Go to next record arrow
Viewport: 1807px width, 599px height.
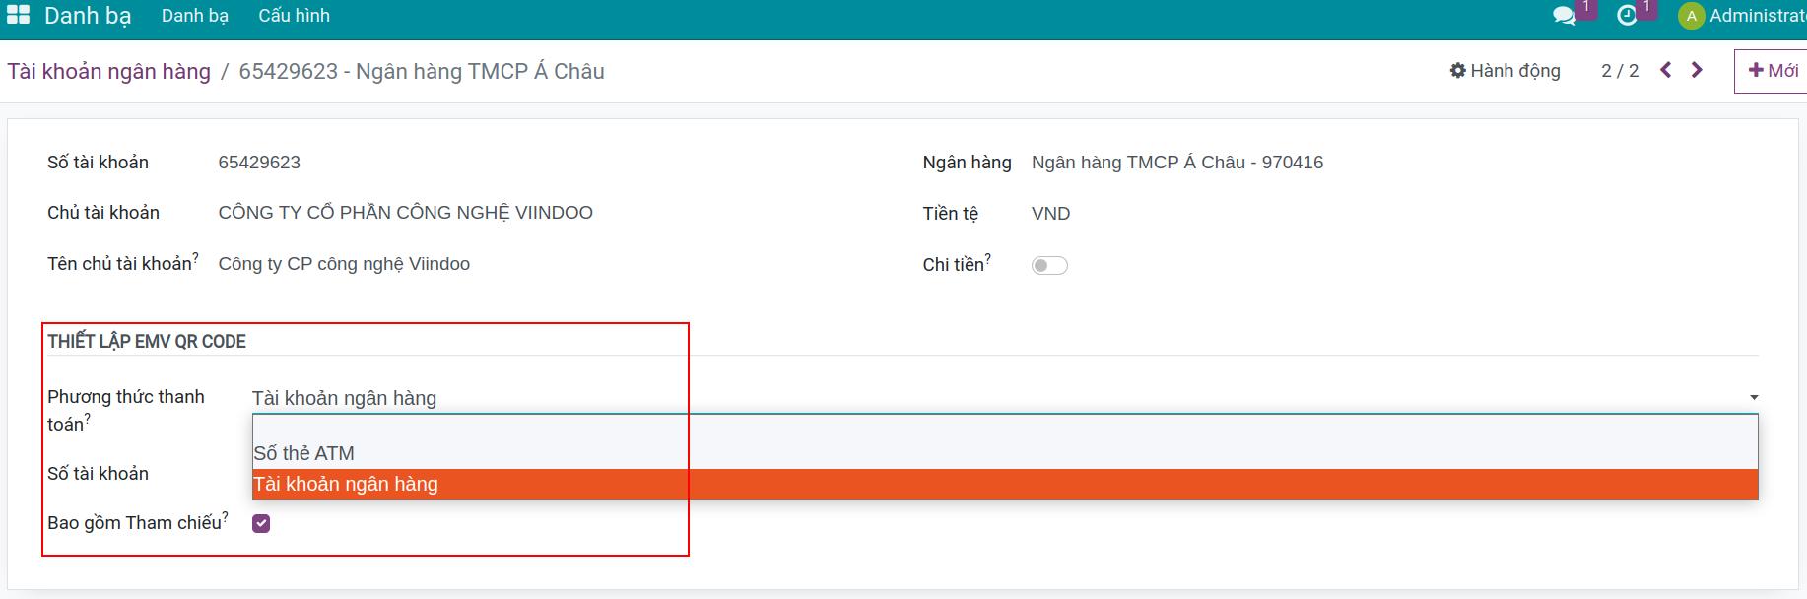pyautogui.click(x=1697, y=70)
